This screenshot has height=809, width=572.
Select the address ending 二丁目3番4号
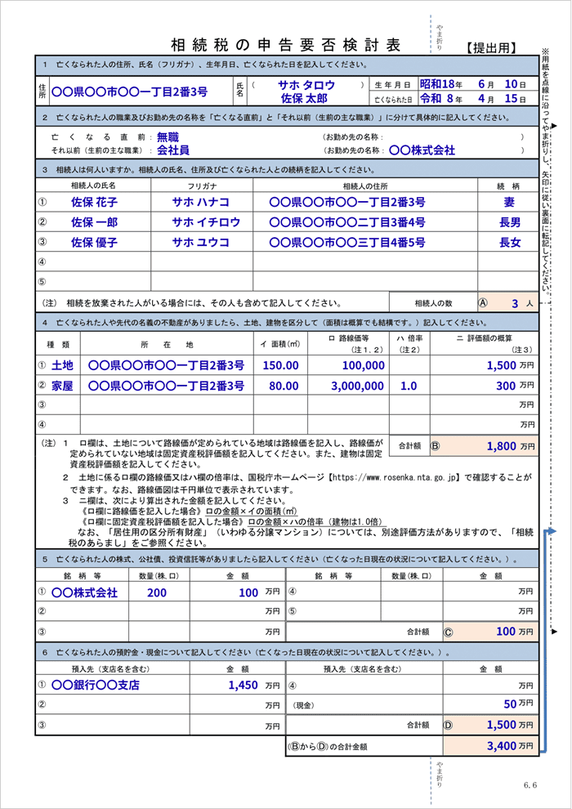tap(347, 222)
